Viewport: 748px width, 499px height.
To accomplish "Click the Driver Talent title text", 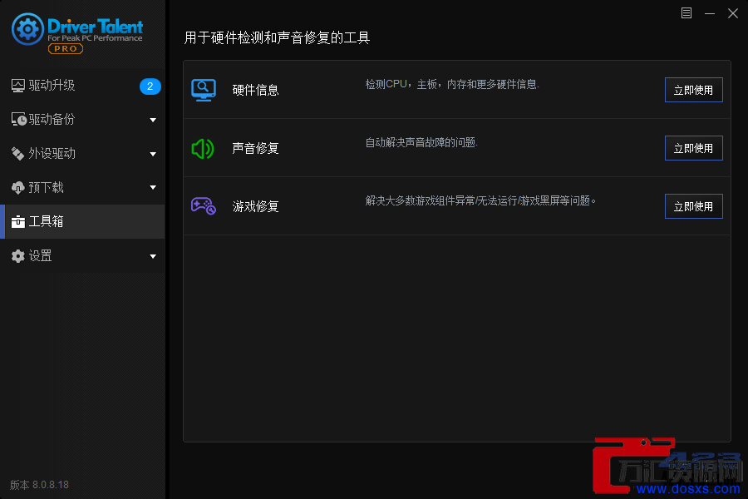I will pyautogui.click(x=95, y=26).
